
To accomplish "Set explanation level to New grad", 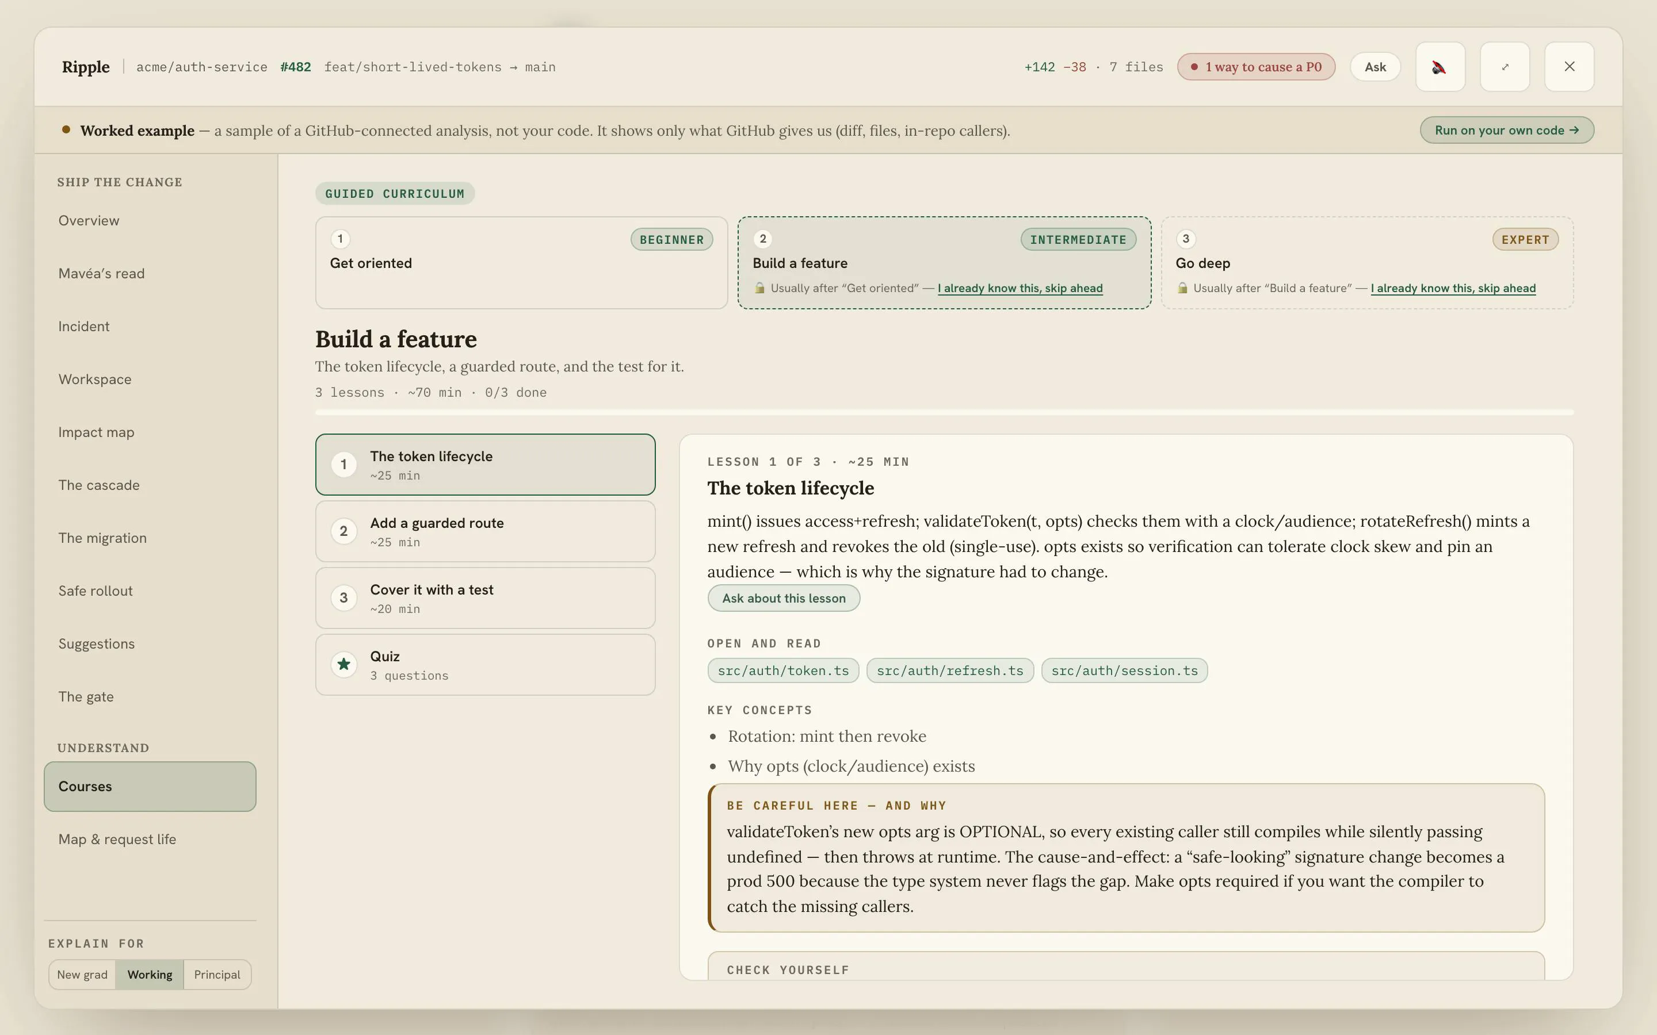I will pyautogui.click(x=82, y=975).
